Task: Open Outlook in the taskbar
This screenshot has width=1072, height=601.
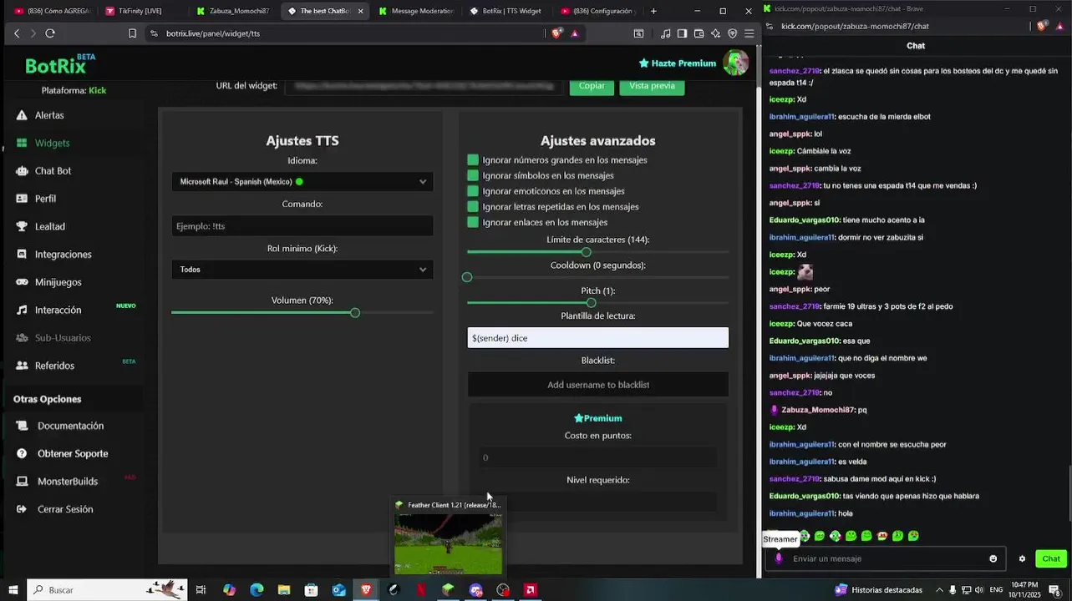Action: tap(338, 590)
